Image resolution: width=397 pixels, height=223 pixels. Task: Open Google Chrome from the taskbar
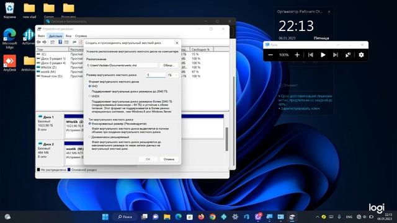pos(213,217)
